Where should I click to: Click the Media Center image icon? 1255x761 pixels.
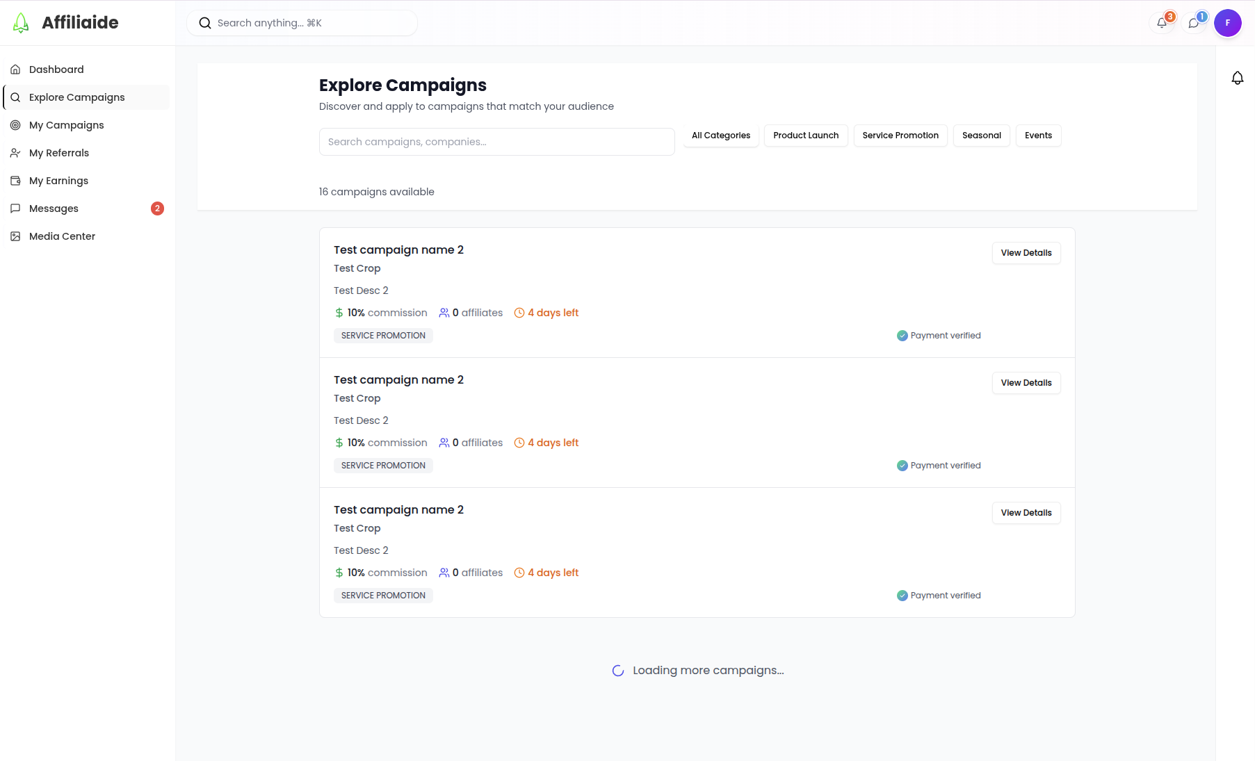15,236
